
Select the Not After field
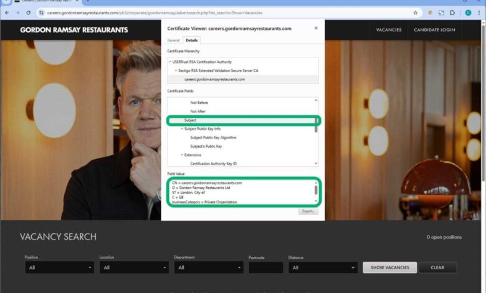coord(198,112)
